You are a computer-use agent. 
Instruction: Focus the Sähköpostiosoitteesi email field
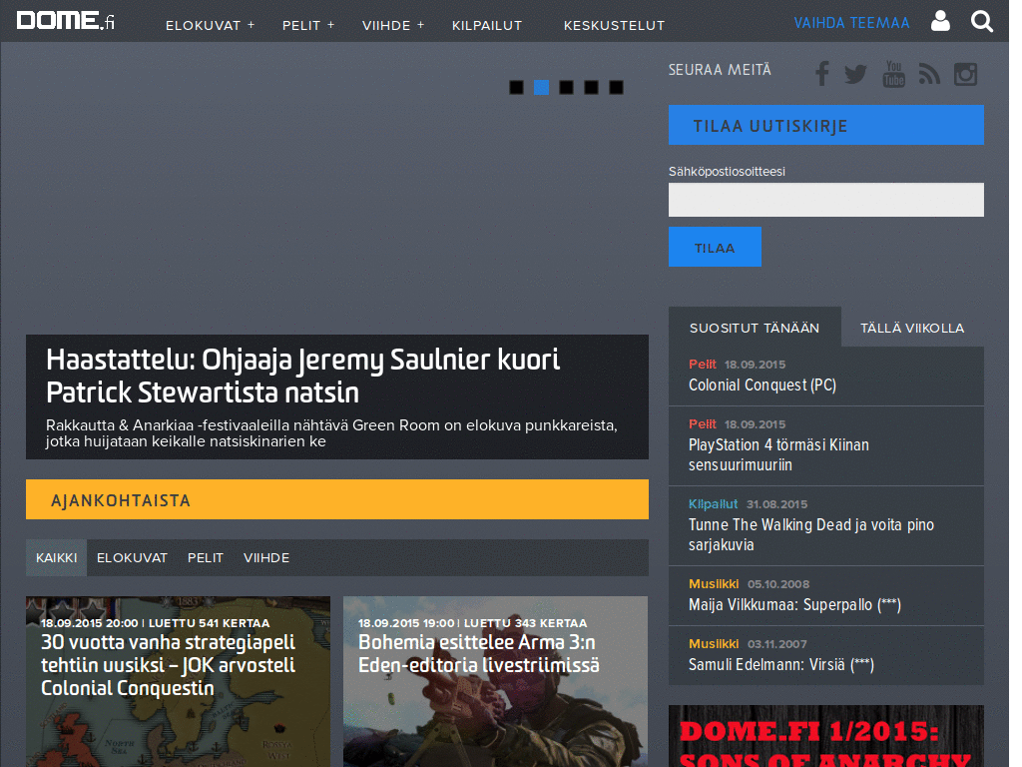[x=825, y=200]
